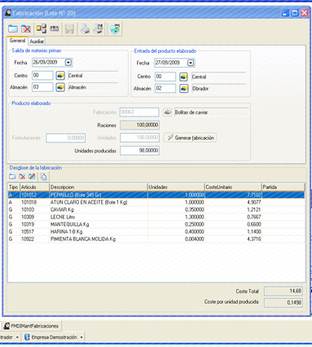Click Salida Almacén code field 03

(42, 87)
